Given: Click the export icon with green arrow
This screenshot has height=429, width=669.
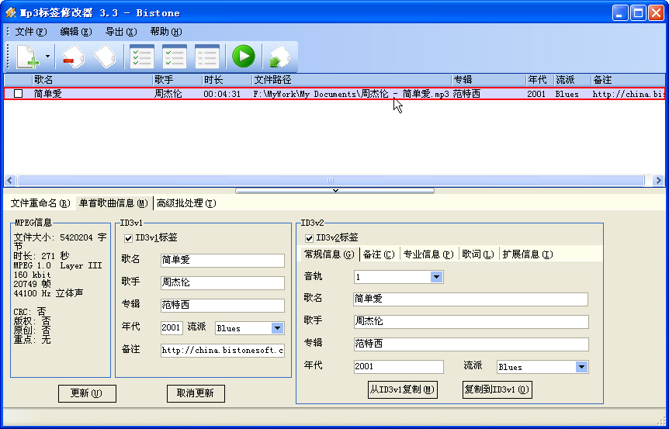Looking at the screenshot, I should pyautogui.click(x=279, y=57).
